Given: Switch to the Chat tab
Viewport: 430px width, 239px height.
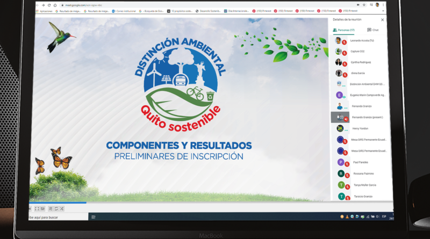Looking at the screenshot, I should (x=373, y=30).
